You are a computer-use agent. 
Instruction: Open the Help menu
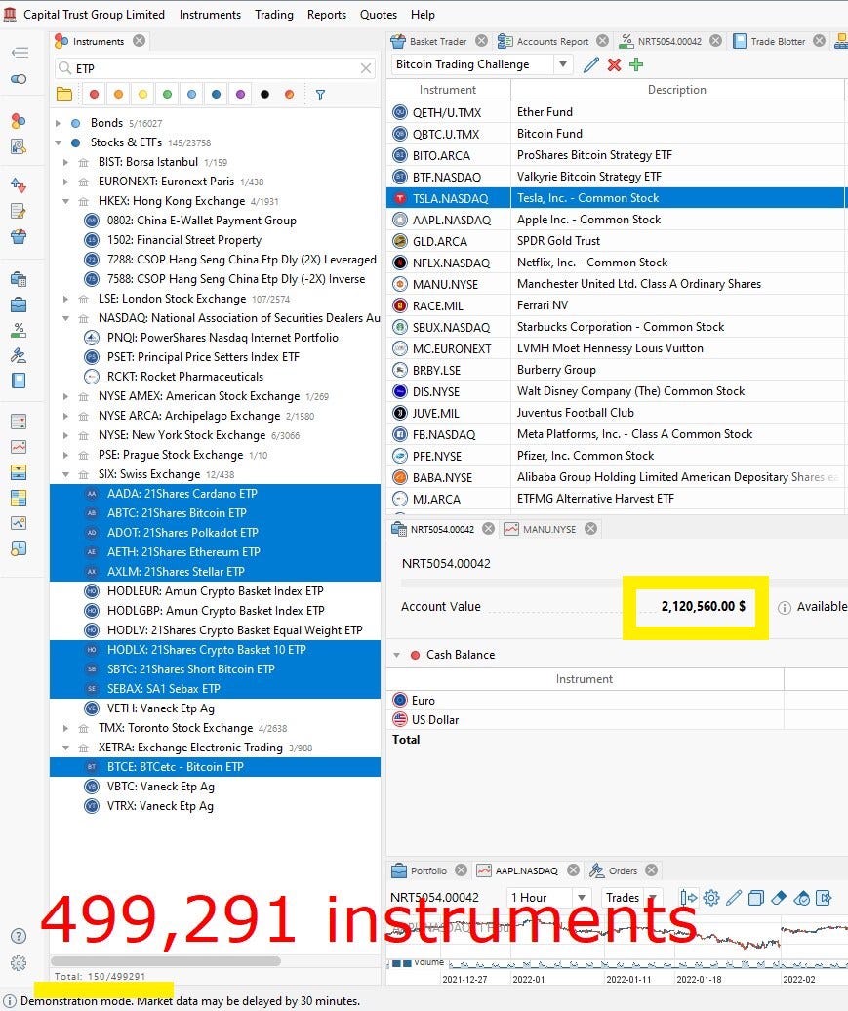click(x=423, y=15)
